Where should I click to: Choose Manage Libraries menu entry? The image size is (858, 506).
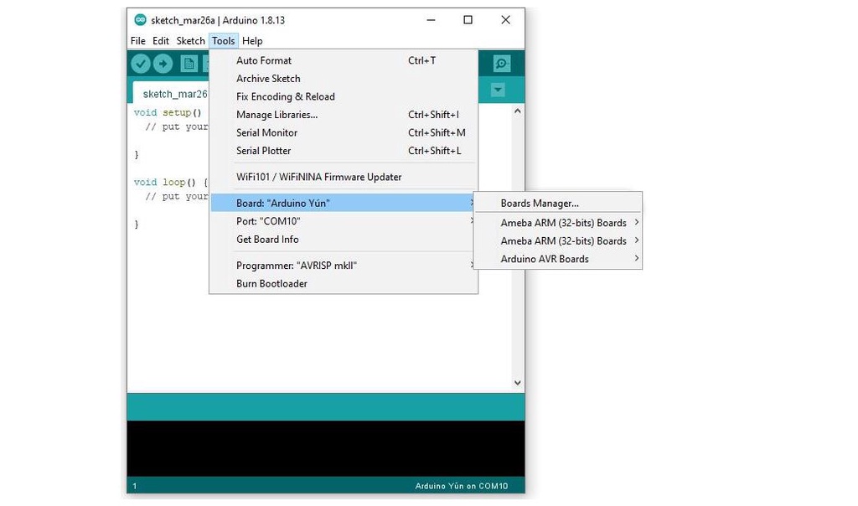(277, 115)
